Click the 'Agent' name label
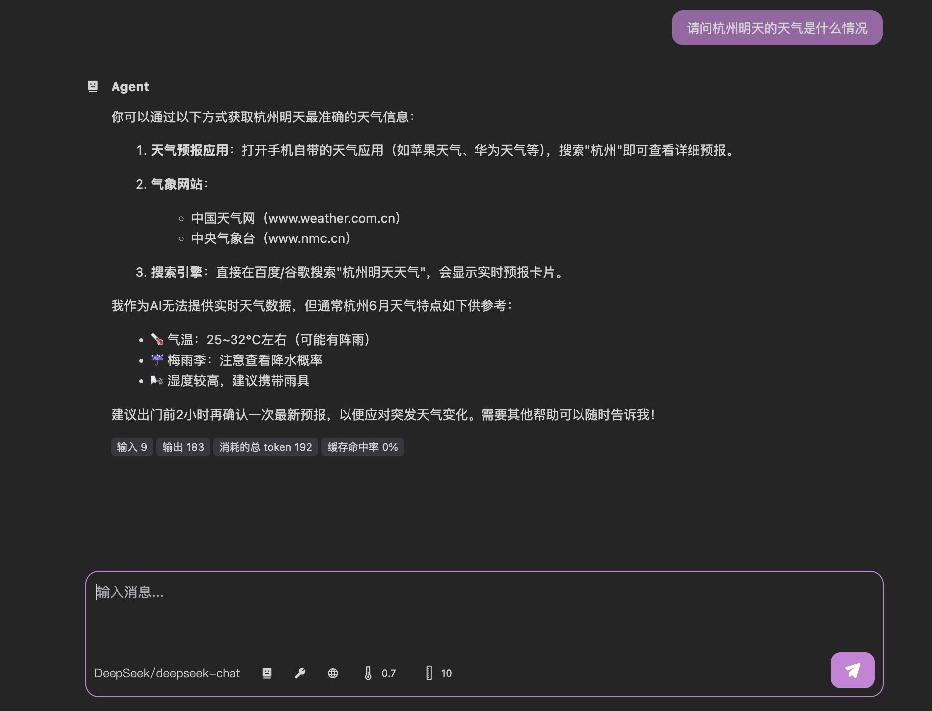The height and width of the screenshot is (711, 932). [129, 86]
